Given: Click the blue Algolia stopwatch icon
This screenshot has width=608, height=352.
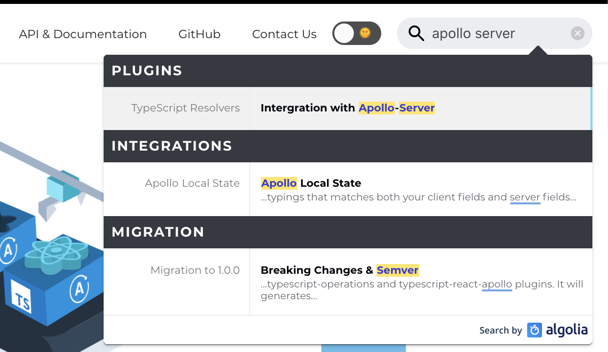Looking at the screenshot, I should coord(534,330).
